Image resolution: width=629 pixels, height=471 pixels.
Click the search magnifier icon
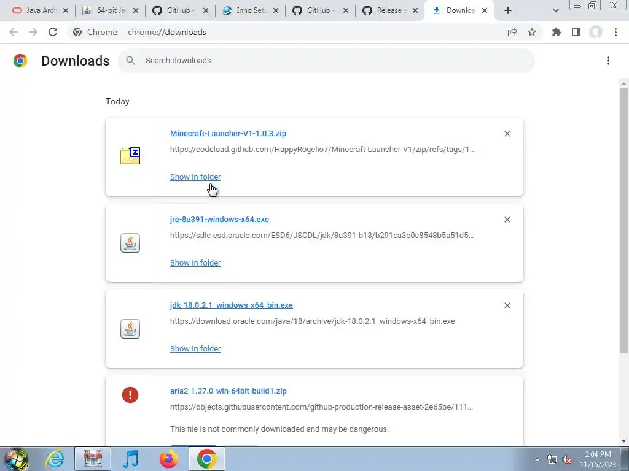point(130,61)
